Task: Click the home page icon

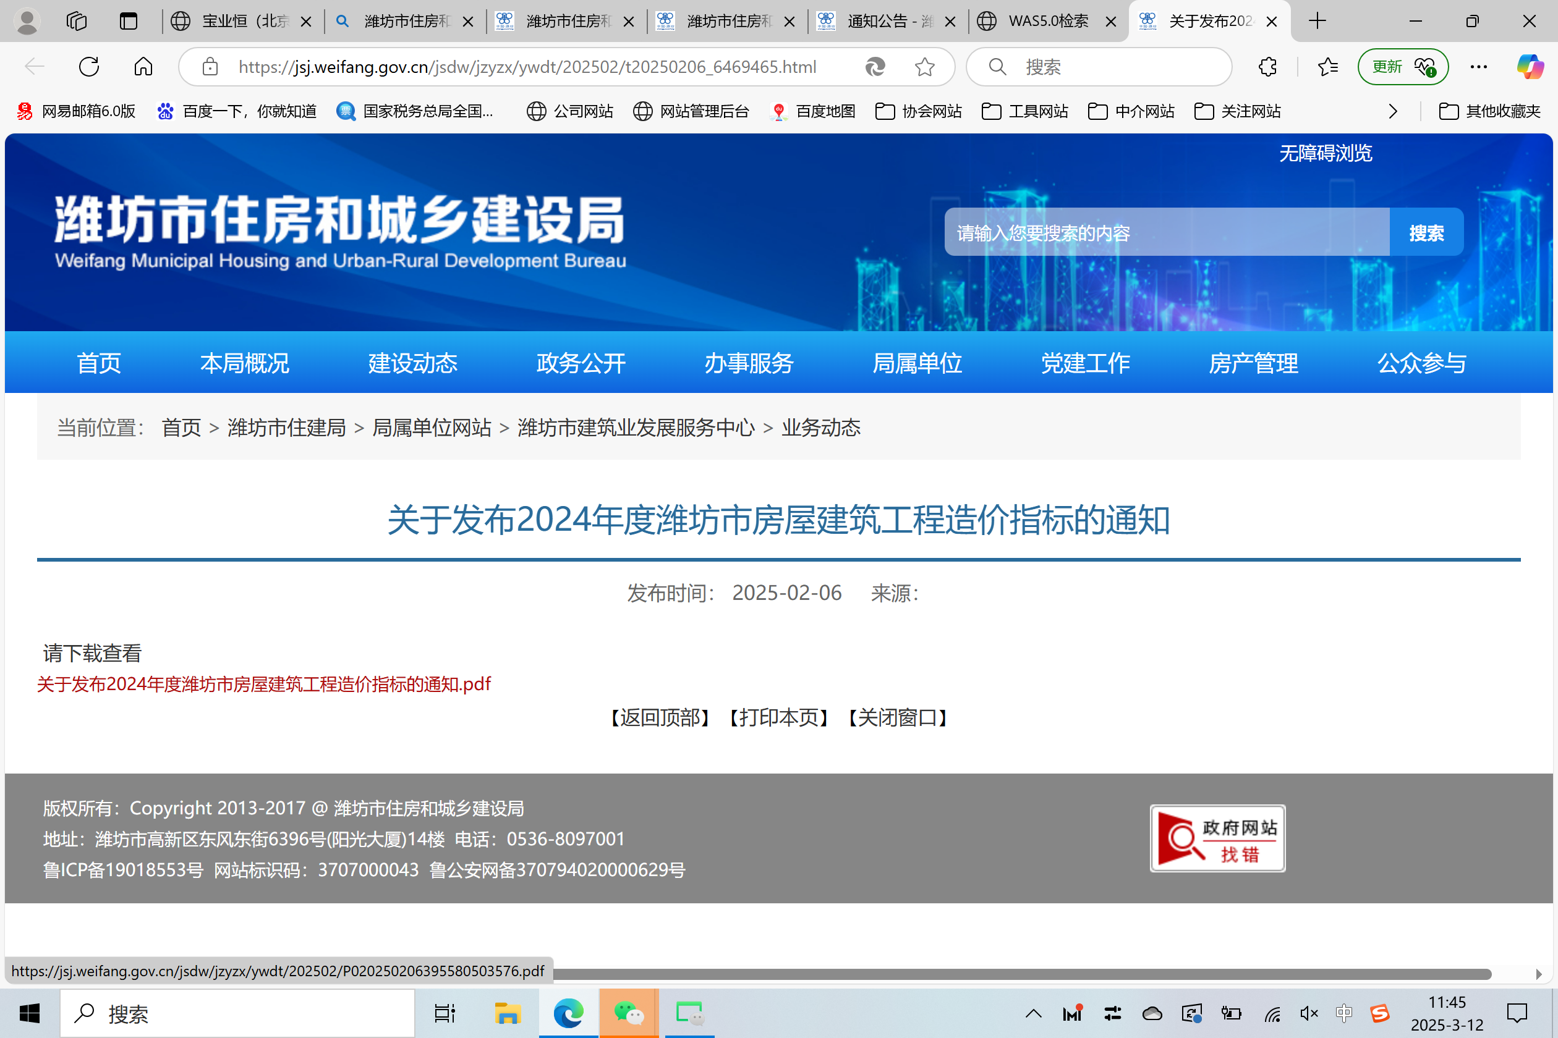Action: (x=143, y=67)
